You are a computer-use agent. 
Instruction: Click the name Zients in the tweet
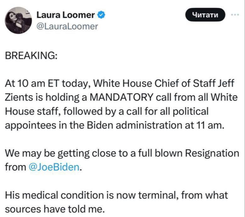(x=17, y=97)
